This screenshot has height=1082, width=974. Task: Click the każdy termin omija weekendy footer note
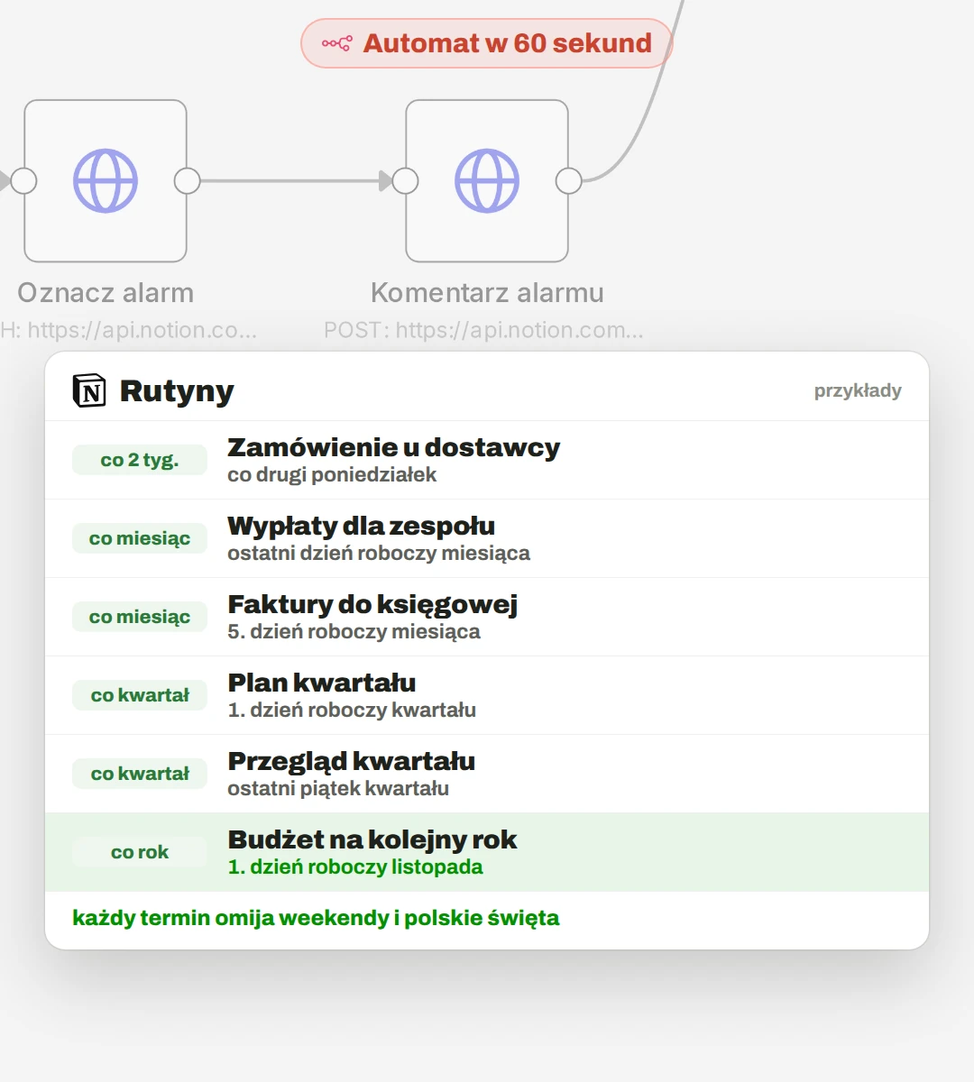click(x=316, y=919)
